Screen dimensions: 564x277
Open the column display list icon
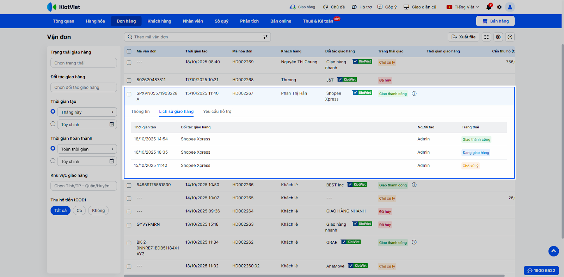486,37
